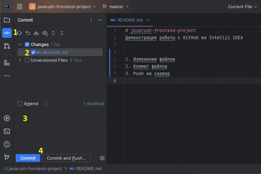Screen dimensions: 261x174
Task: Open the Commit tool window icon in sidebar
Action: (x=7, y=33)
